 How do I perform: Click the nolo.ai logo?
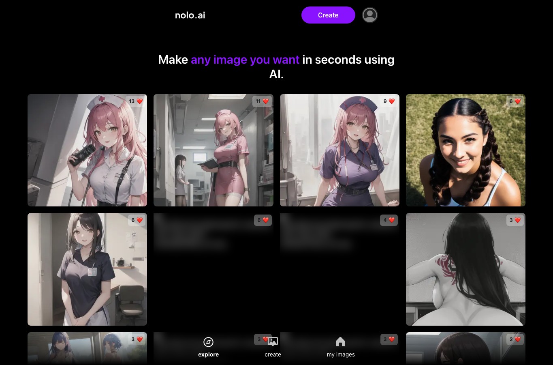tap(190, 15)
